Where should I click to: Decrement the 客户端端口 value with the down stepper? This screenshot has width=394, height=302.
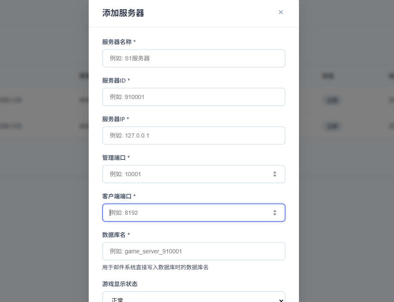(x=275, y=215)
